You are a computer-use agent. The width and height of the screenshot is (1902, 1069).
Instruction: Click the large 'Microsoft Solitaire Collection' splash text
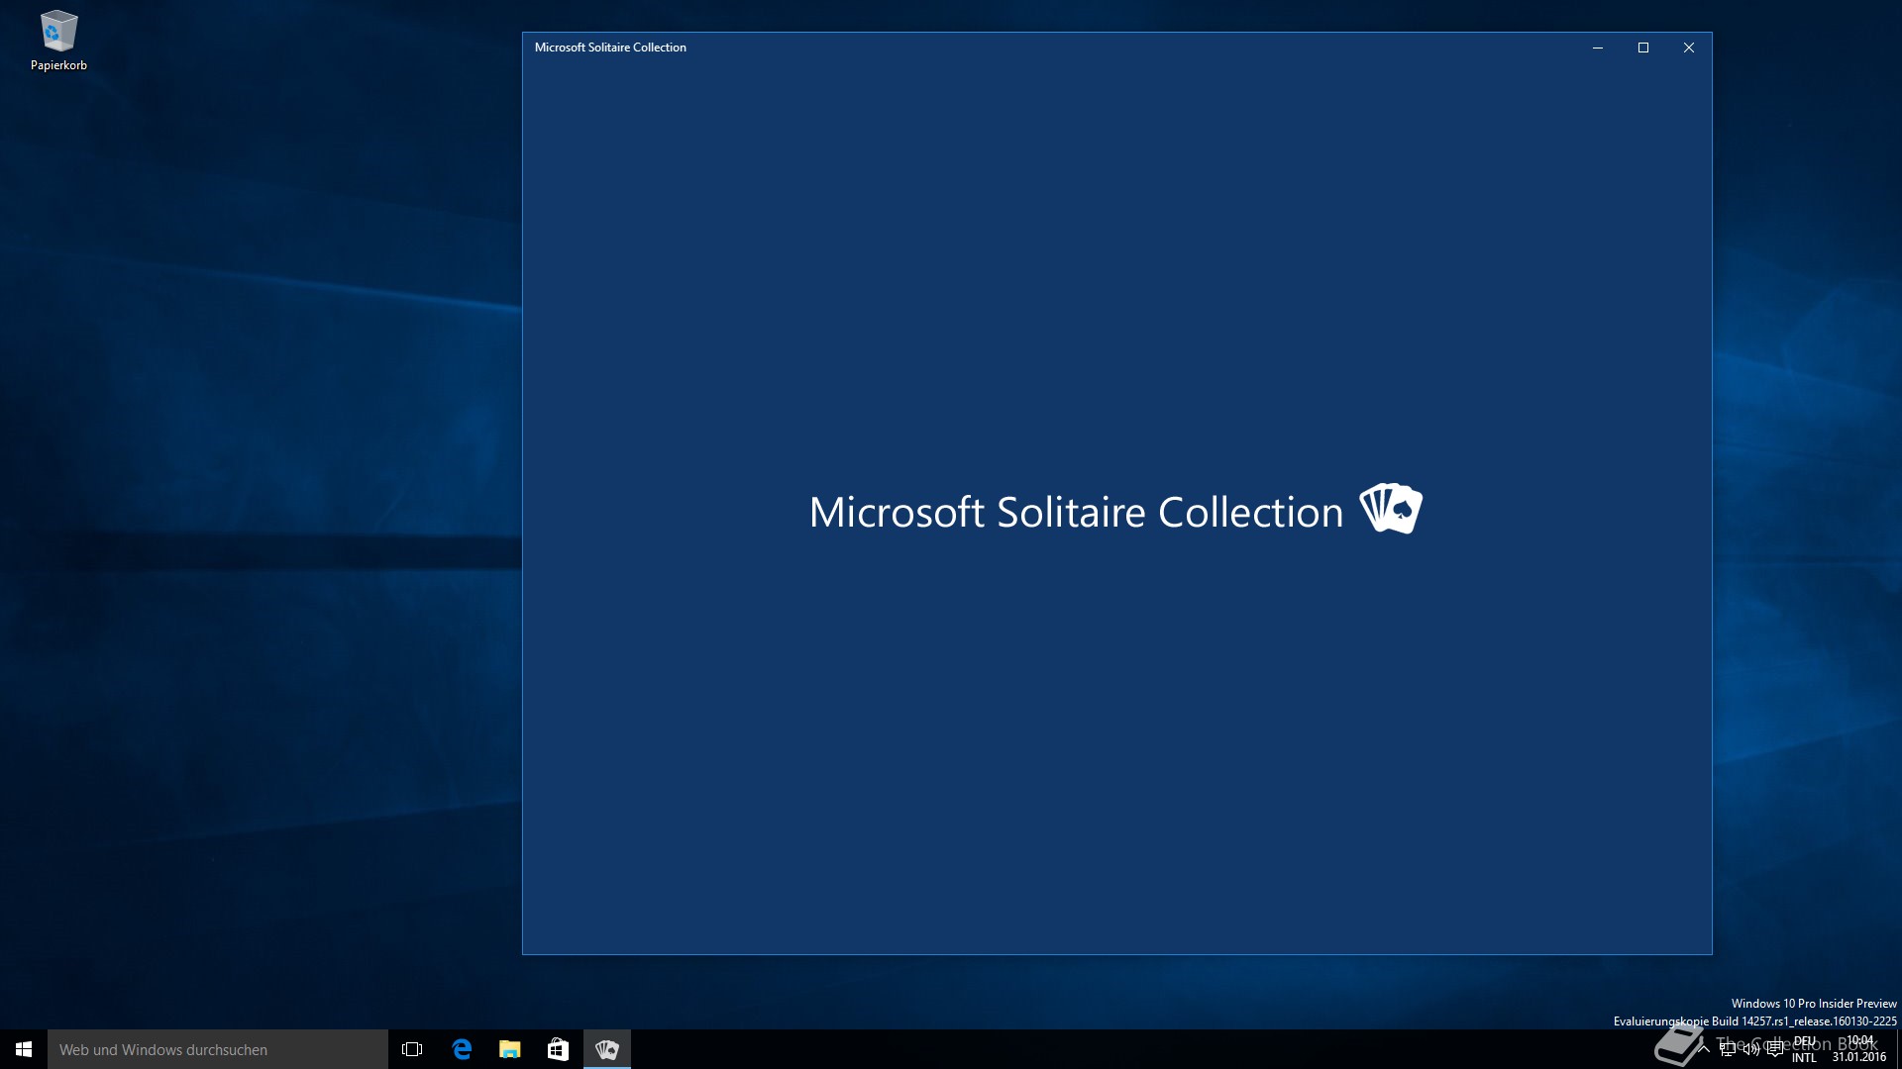(1076, 512)
